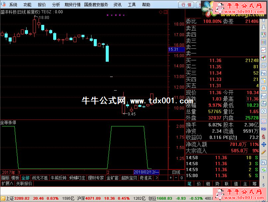Click the F12 trading icon
Image resolution: width=268 pixels, height=202 pixels.
click(x=264, y=96)
